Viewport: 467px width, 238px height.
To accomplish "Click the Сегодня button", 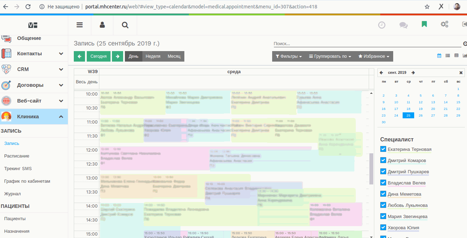I will 98,56.
